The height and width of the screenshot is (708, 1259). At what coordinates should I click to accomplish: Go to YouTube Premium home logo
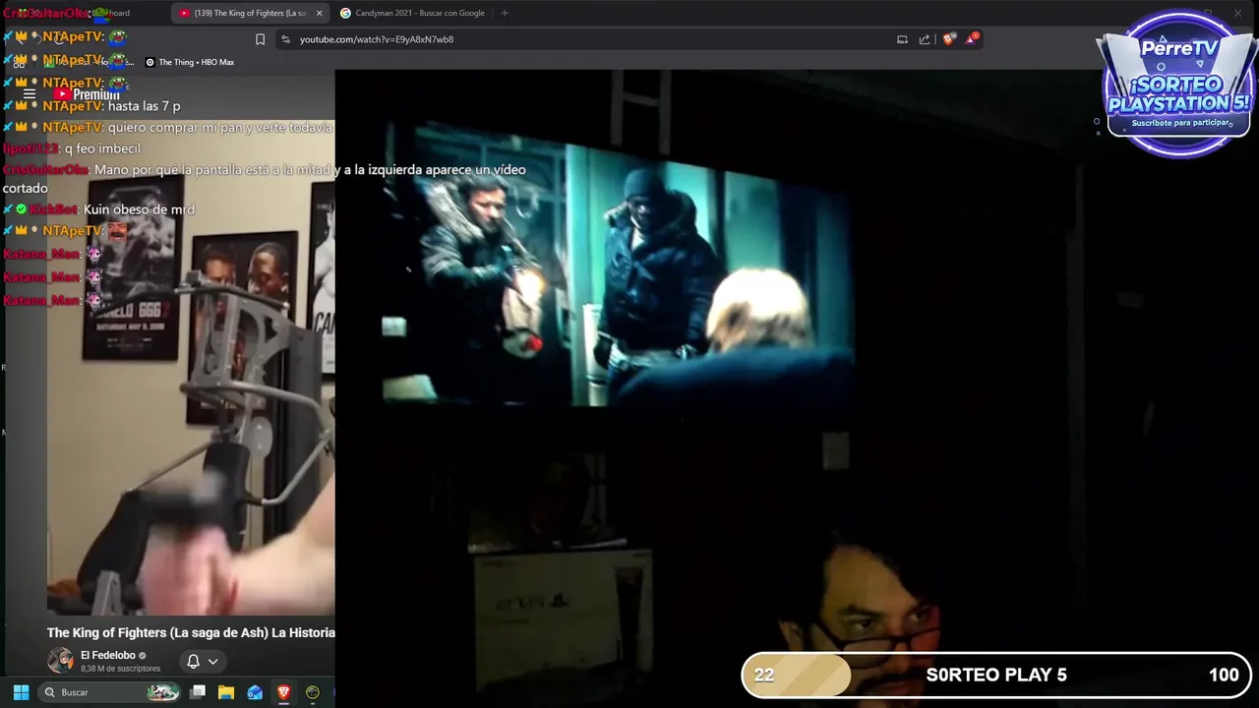87,94
